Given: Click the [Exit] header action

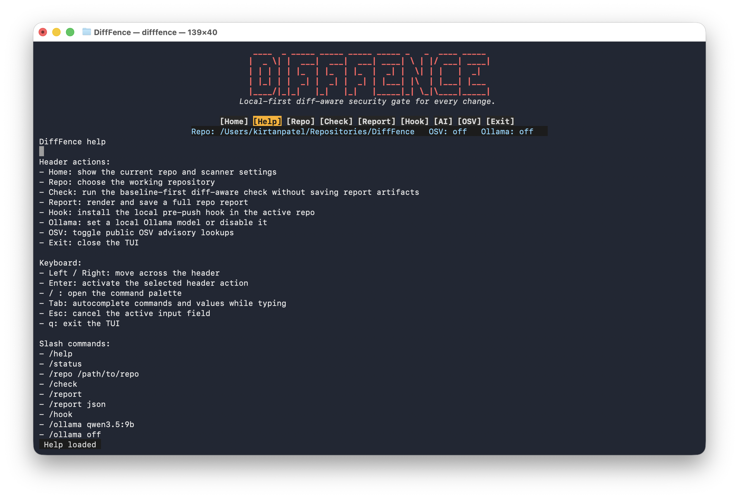Looking at the screenshot, I should (500, 121).
